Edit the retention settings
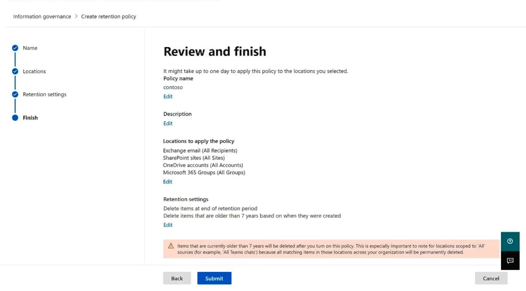The width and height of the screenshot is (526, 291). [168, 225]
